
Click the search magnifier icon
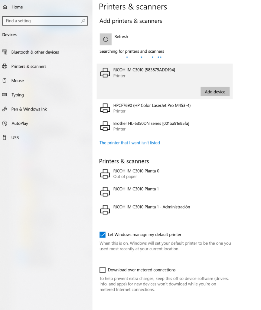click(x=83, y=21)
